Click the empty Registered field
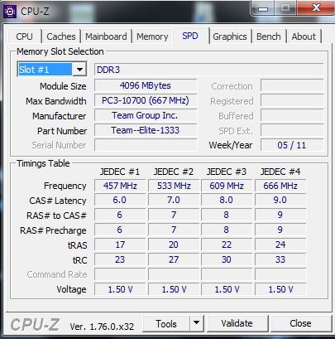Image resolution: width=335 pixels, height=339 pixels. click(292, 100)
